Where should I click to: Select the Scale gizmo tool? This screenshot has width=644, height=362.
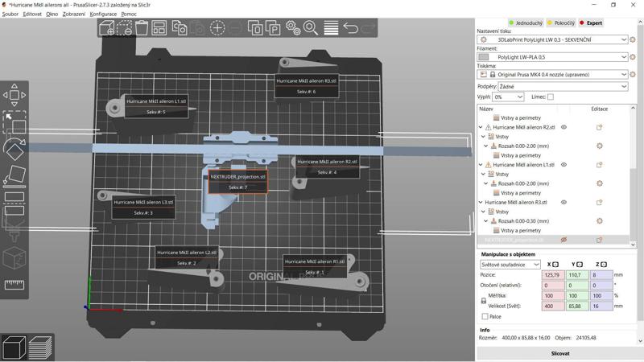(14, 122)
